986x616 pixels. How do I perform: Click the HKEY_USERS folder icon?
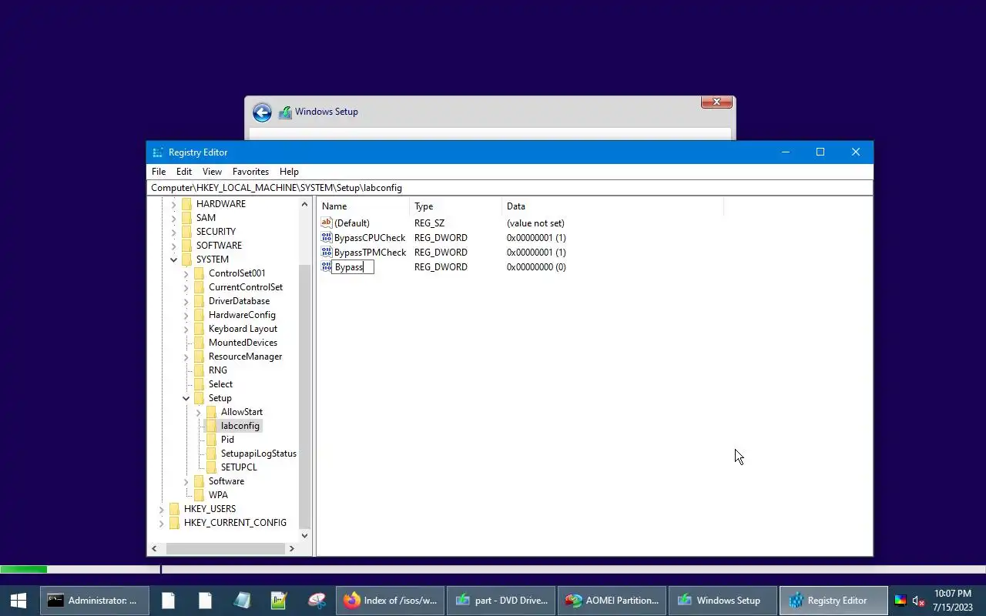coord(174,509)
